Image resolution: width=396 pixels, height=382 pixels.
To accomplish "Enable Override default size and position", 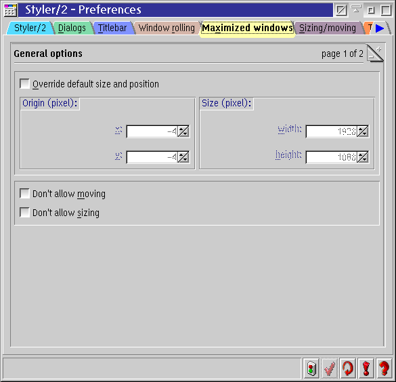I will point(25,83).
